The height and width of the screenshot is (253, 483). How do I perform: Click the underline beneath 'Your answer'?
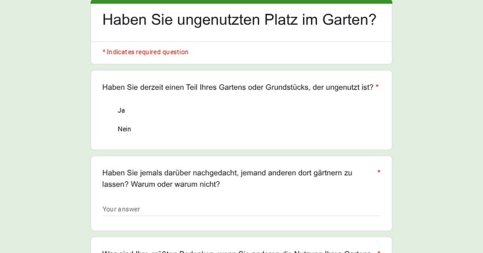point(241,216)
